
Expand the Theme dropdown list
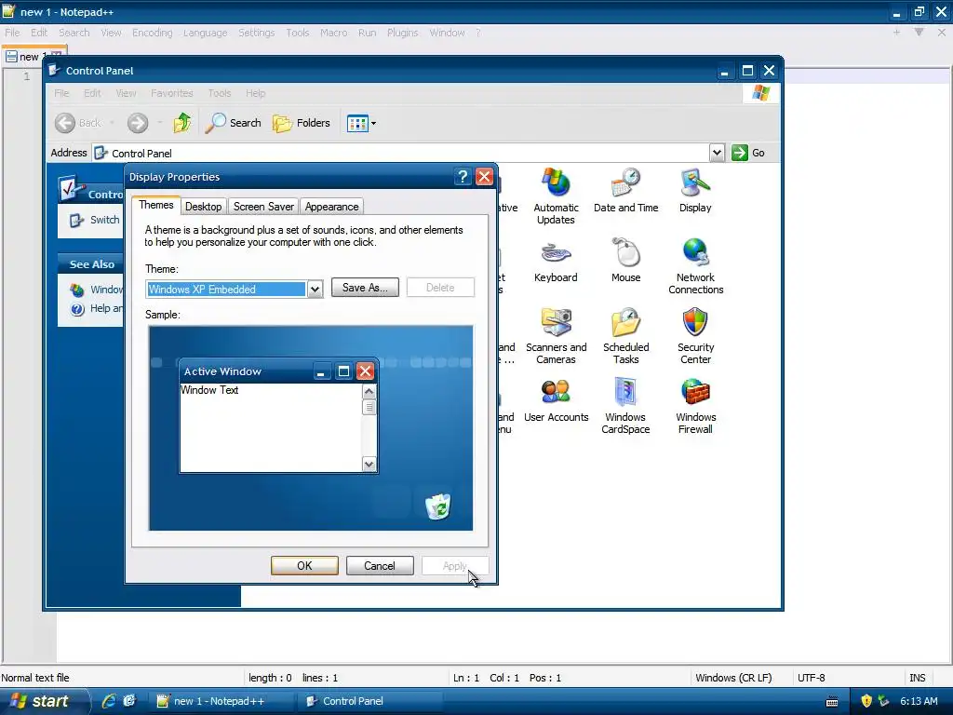pos(315,290)
